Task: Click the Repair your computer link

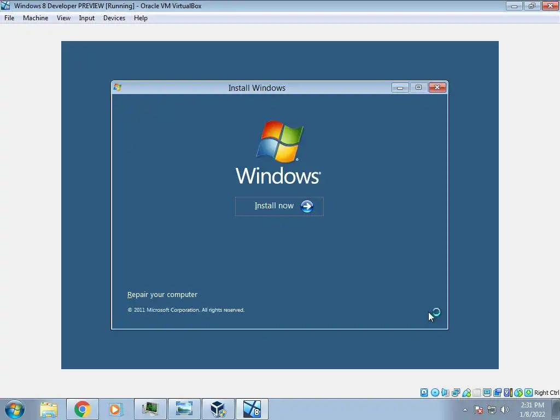Action: point(162,295)
